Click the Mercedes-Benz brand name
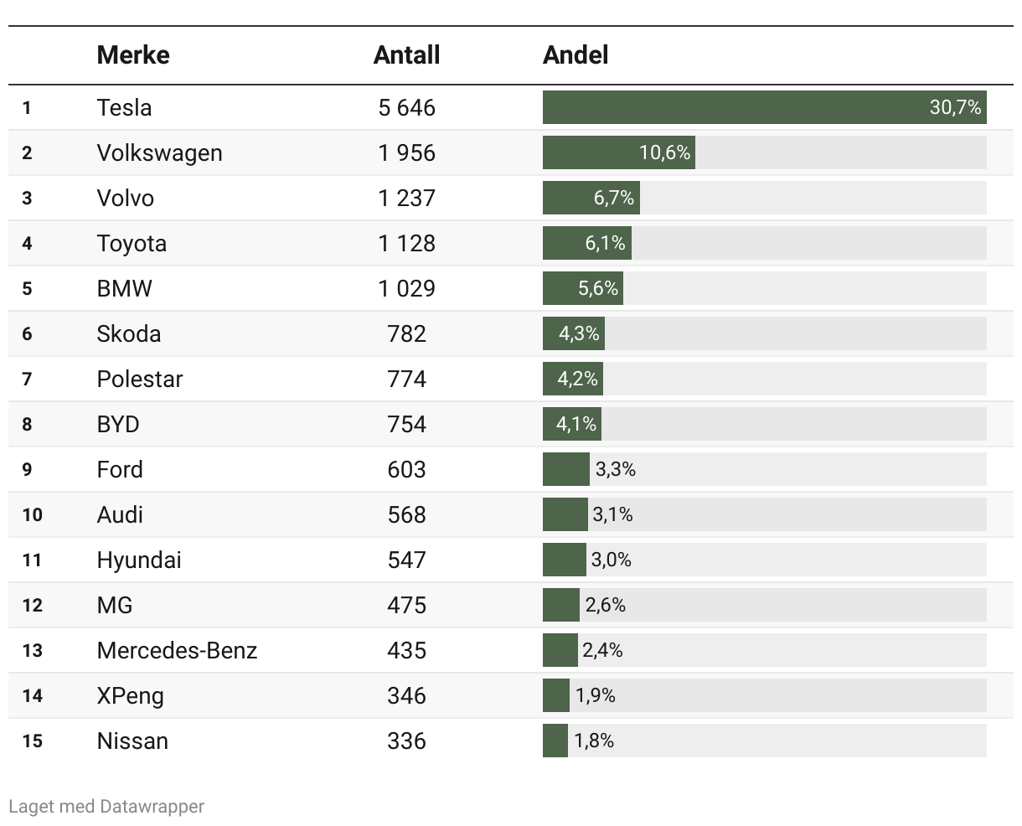The width and height of the screenshot is (1022, 826). click(x=177, y=651)
